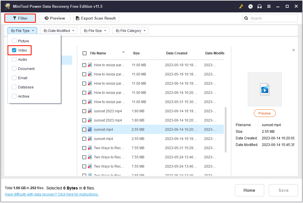Click the File Name sort arrow
This screenshot has height=203, width=303.
click(x=123, y=52)
